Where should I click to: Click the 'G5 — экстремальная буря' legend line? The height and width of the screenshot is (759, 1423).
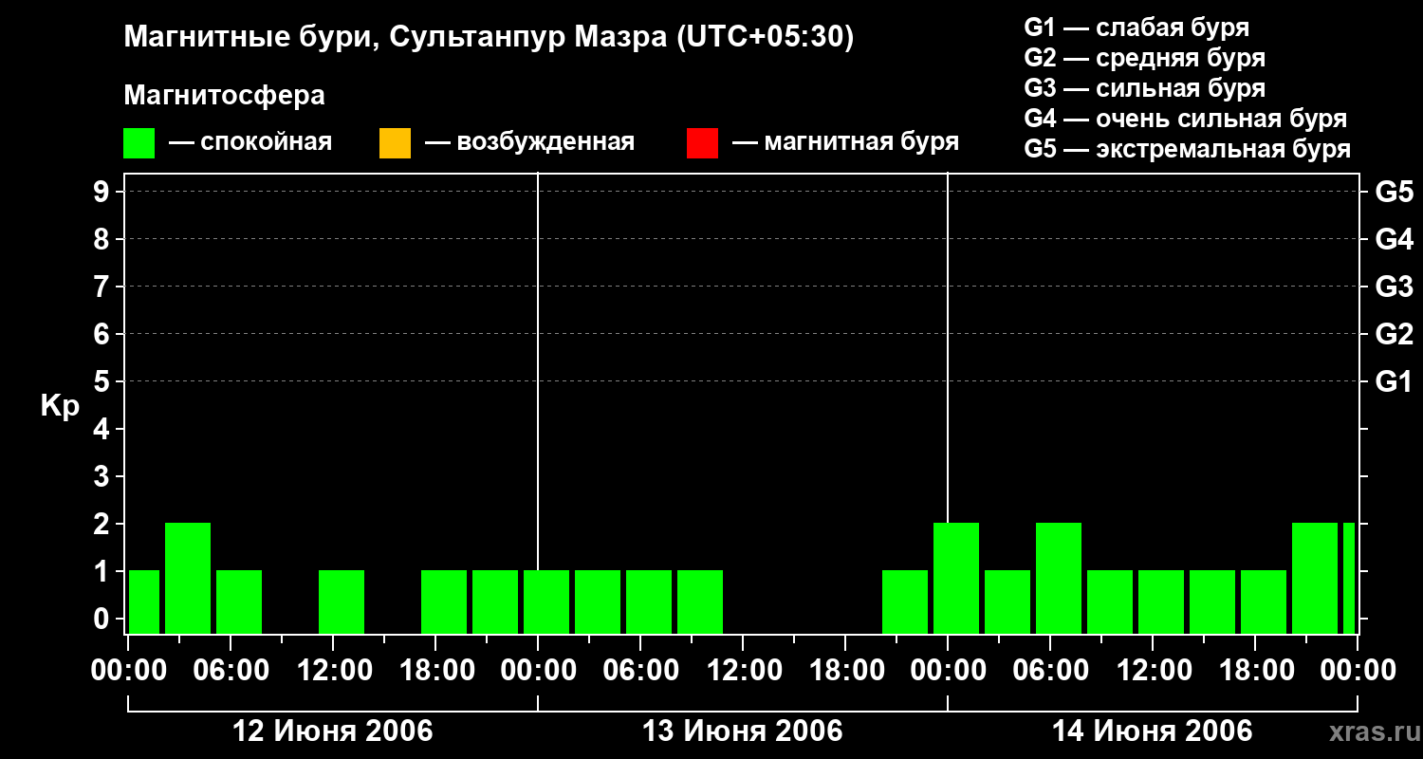tap(1188, 149)
